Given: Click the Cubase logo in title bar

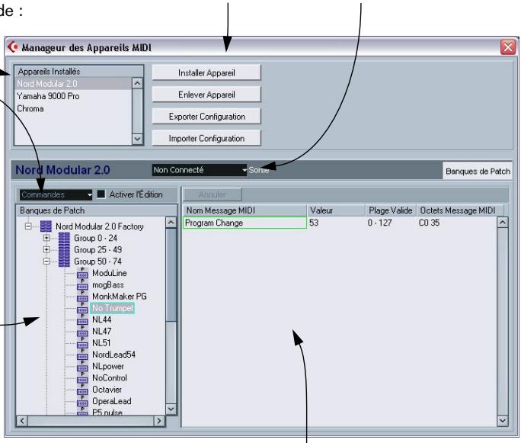Looking at the screenshot, I should [x=13, y=47].
